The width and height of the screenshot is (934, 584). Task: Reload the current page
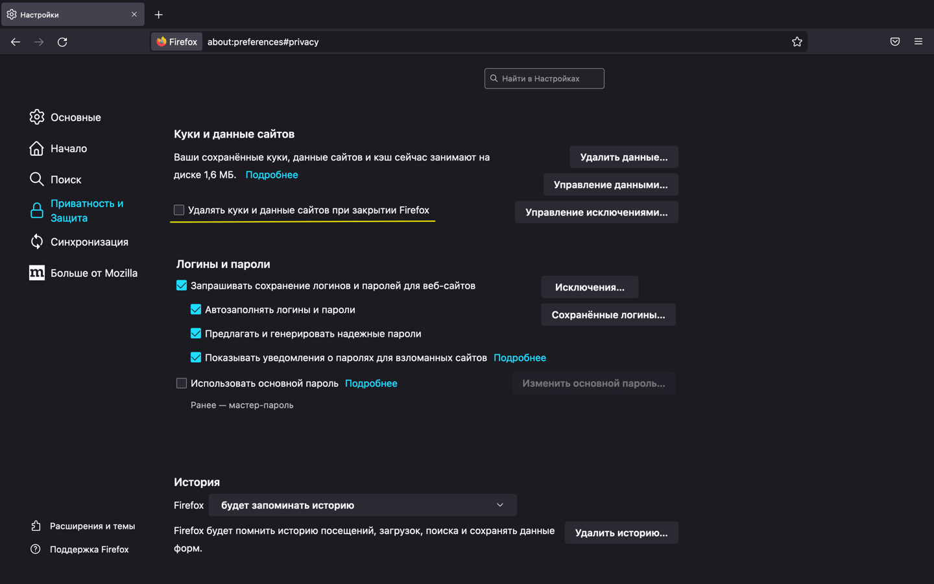click(x=62, y=42)
